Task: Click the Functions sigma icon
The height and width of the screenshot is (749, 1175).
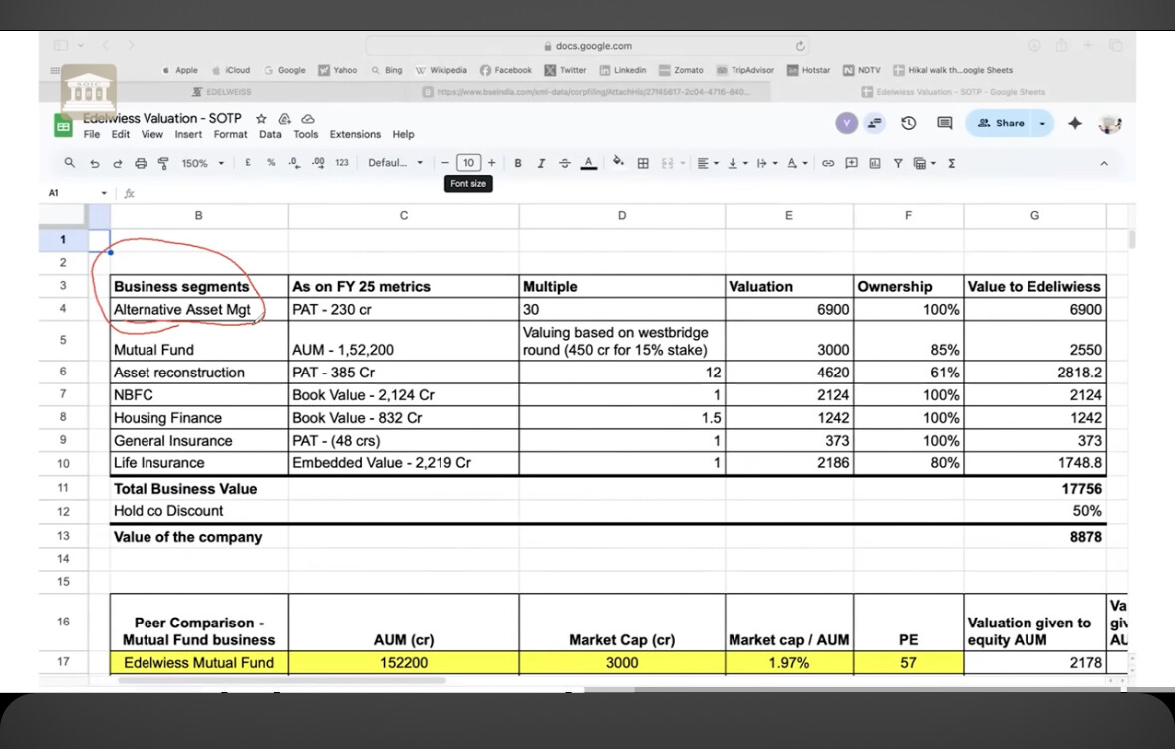Action: (952, 163)
